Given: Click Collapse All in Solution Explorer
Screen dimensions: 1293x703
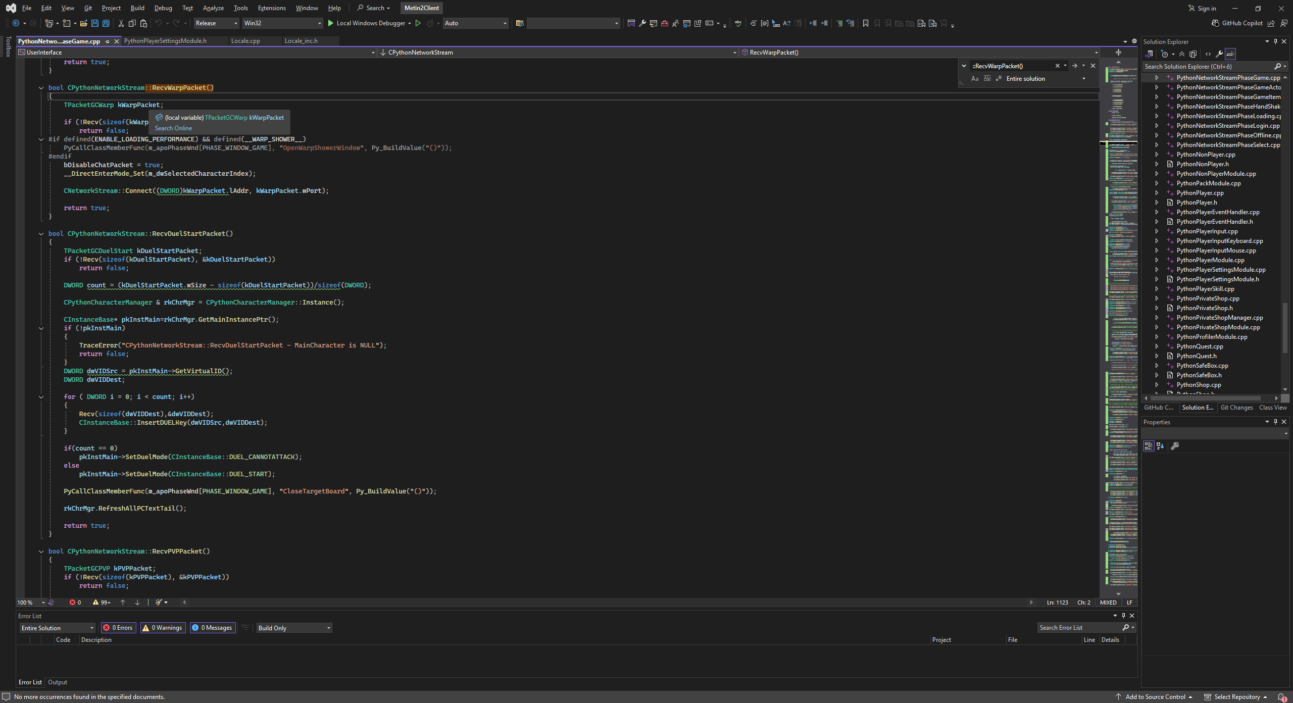Looking at the screenshot, I should 1182,54.
